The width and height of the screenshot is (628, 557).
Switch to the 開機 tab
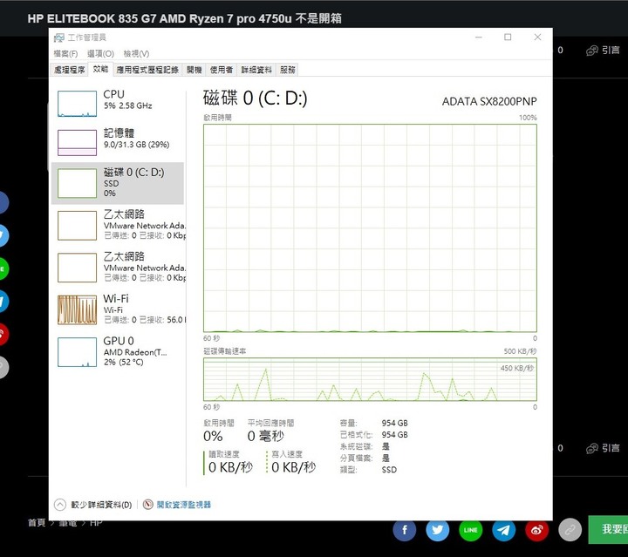click(195, 70)
